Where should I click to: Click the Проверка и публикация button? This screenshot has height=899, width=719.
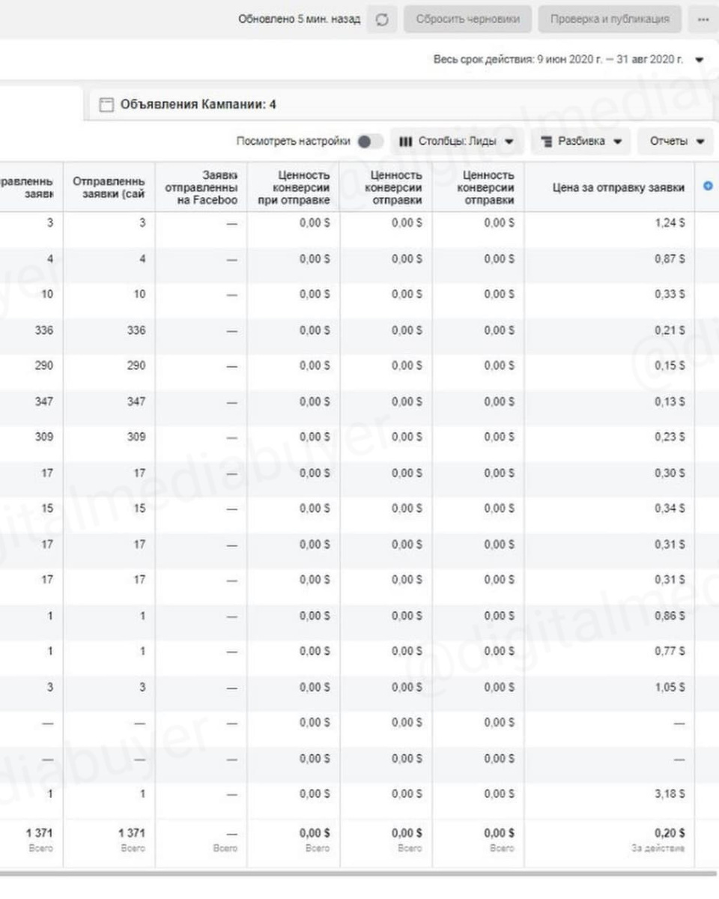click(x=610, y=19)
